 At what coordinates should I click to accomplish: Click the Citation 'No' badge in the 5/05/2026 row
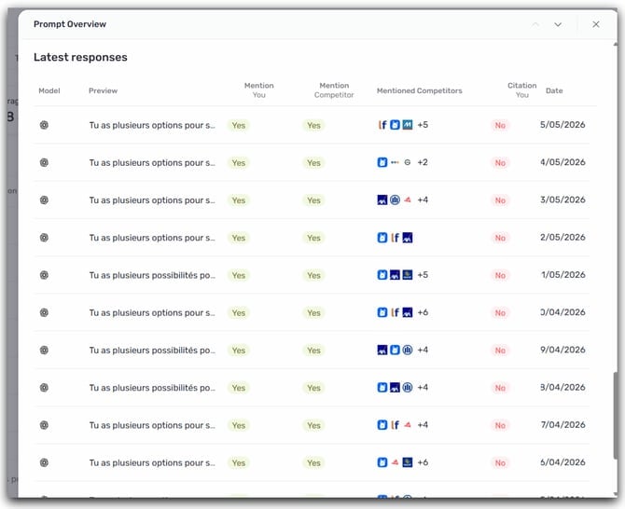tap(500, 125)
